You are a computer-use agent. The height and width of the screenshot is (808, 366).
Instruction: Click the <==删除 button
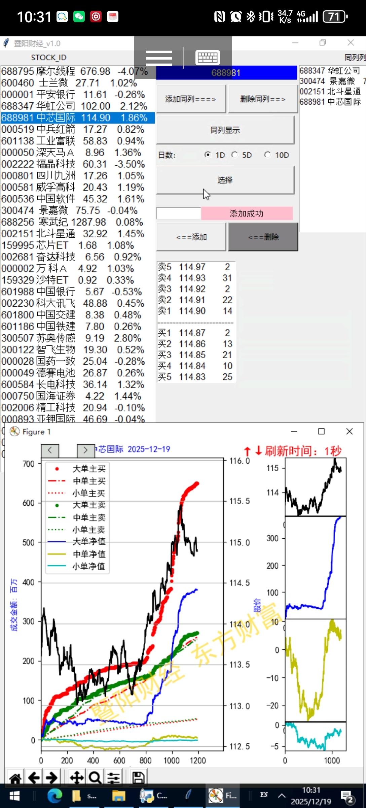[x=263, y=237]
